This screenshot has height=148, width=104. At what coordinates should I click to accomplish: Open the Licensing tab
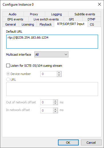click(28, 24)
